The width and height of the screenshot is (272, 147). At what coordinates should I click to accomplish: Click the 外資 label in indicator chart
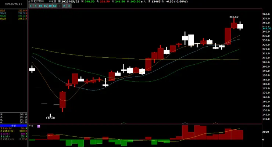click(x=31, y=126)
